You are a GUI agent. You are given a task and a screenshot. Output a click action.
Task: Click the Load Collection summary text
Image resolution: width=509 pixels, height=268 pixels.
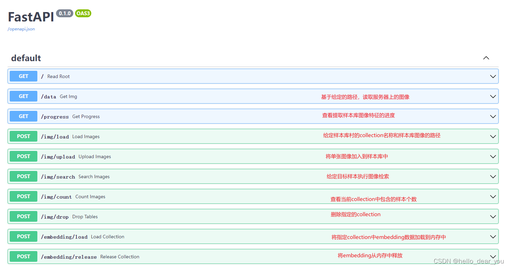pos(108,237)
